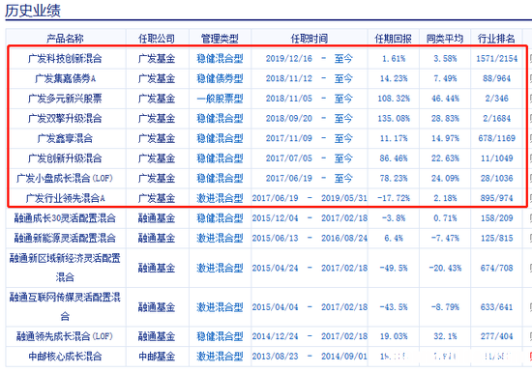Click 稳健债券型 type for 广发集嘉债券A

click(x=220, y=78)
